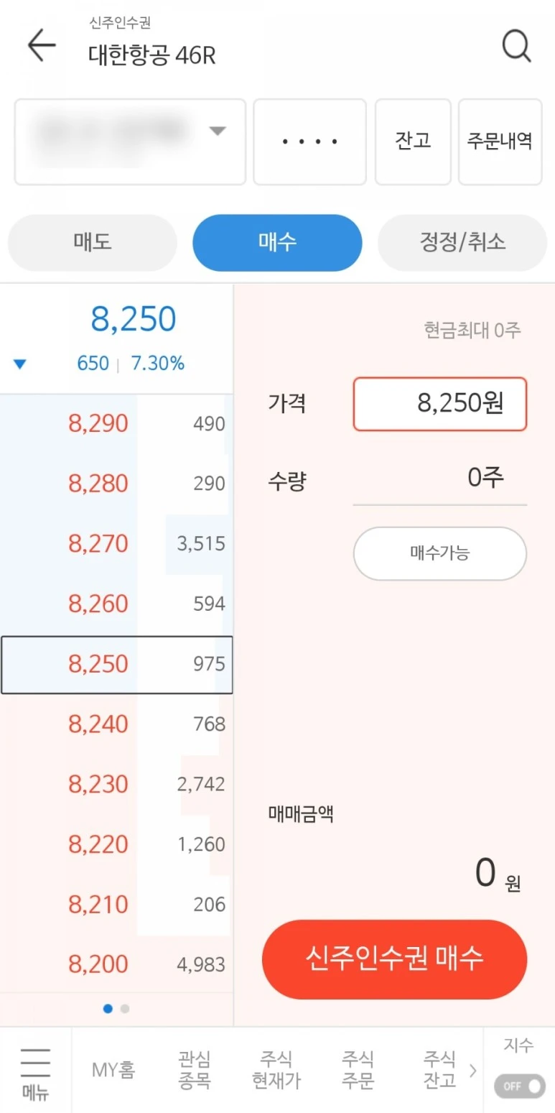The height and width of the screenshot is (1113, 555).
Task: Tap the password dots field
Action: pyautogui.click(x=309, y=142)
